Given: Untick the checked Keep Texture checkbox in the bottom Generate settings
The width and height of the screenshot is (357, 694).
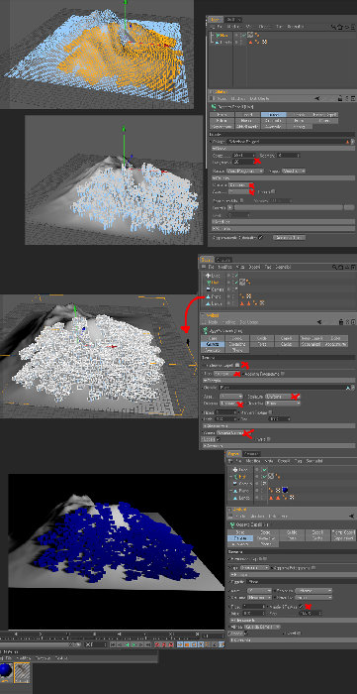Looking at the screenshot, I should pos(302,606).
